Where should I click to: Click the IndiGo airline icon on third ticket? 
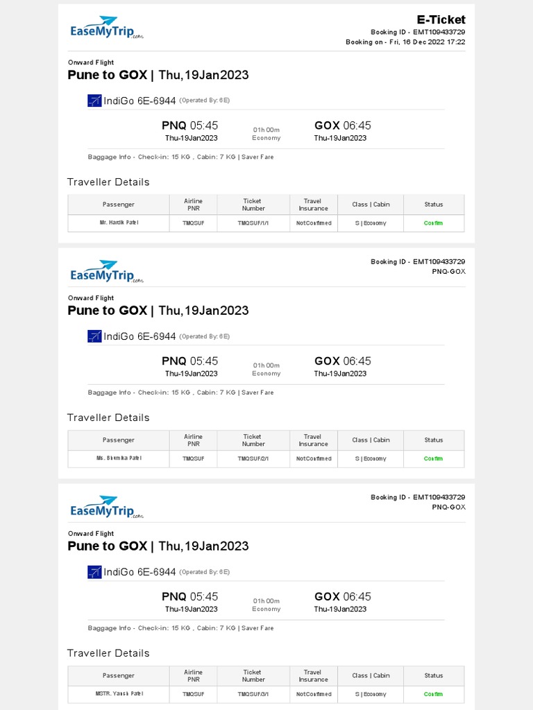coord(94,572)
